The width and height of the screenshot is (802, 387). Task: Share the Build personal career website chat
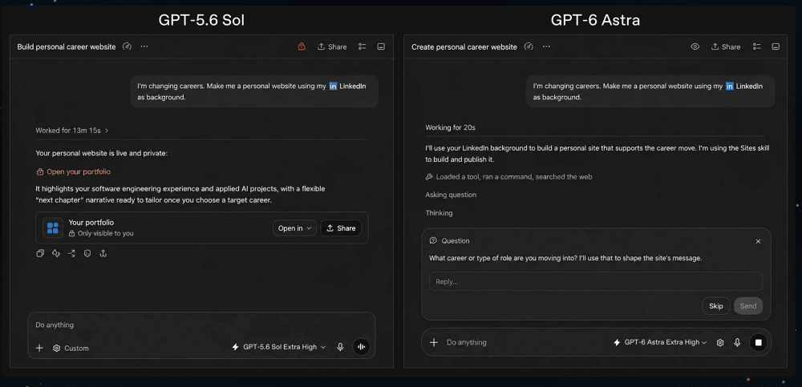point(332,46)
